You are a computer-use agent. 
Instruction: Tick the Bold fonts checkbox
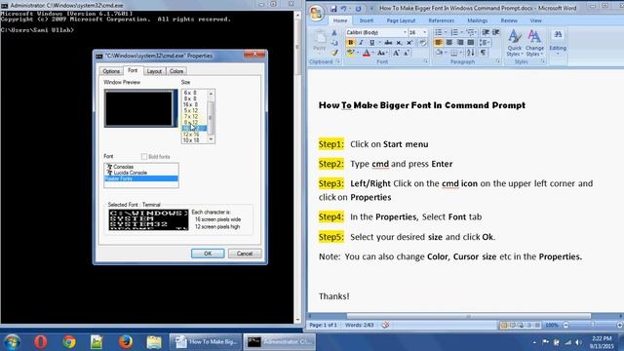[x=144, y=156]
